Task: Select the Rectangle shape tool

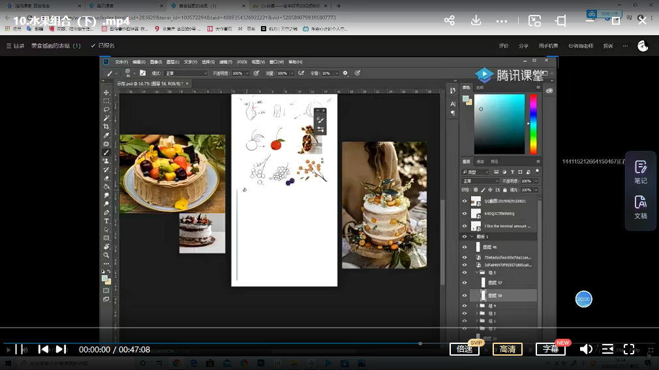Action: tap(106, 238)
